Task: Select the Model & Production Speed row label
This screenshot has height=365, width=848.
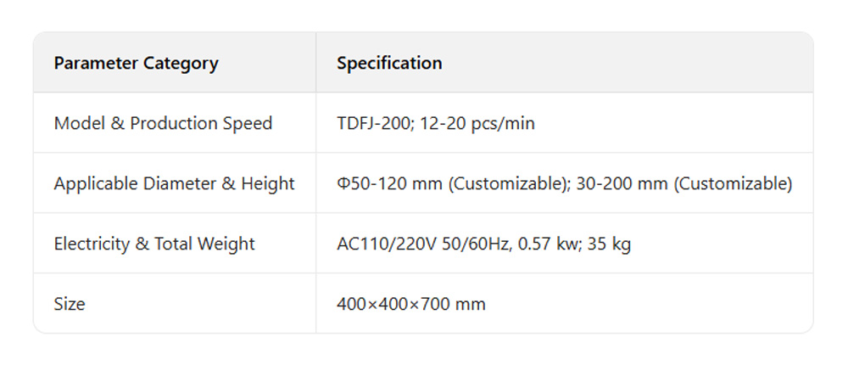Action: click(163, 123)
